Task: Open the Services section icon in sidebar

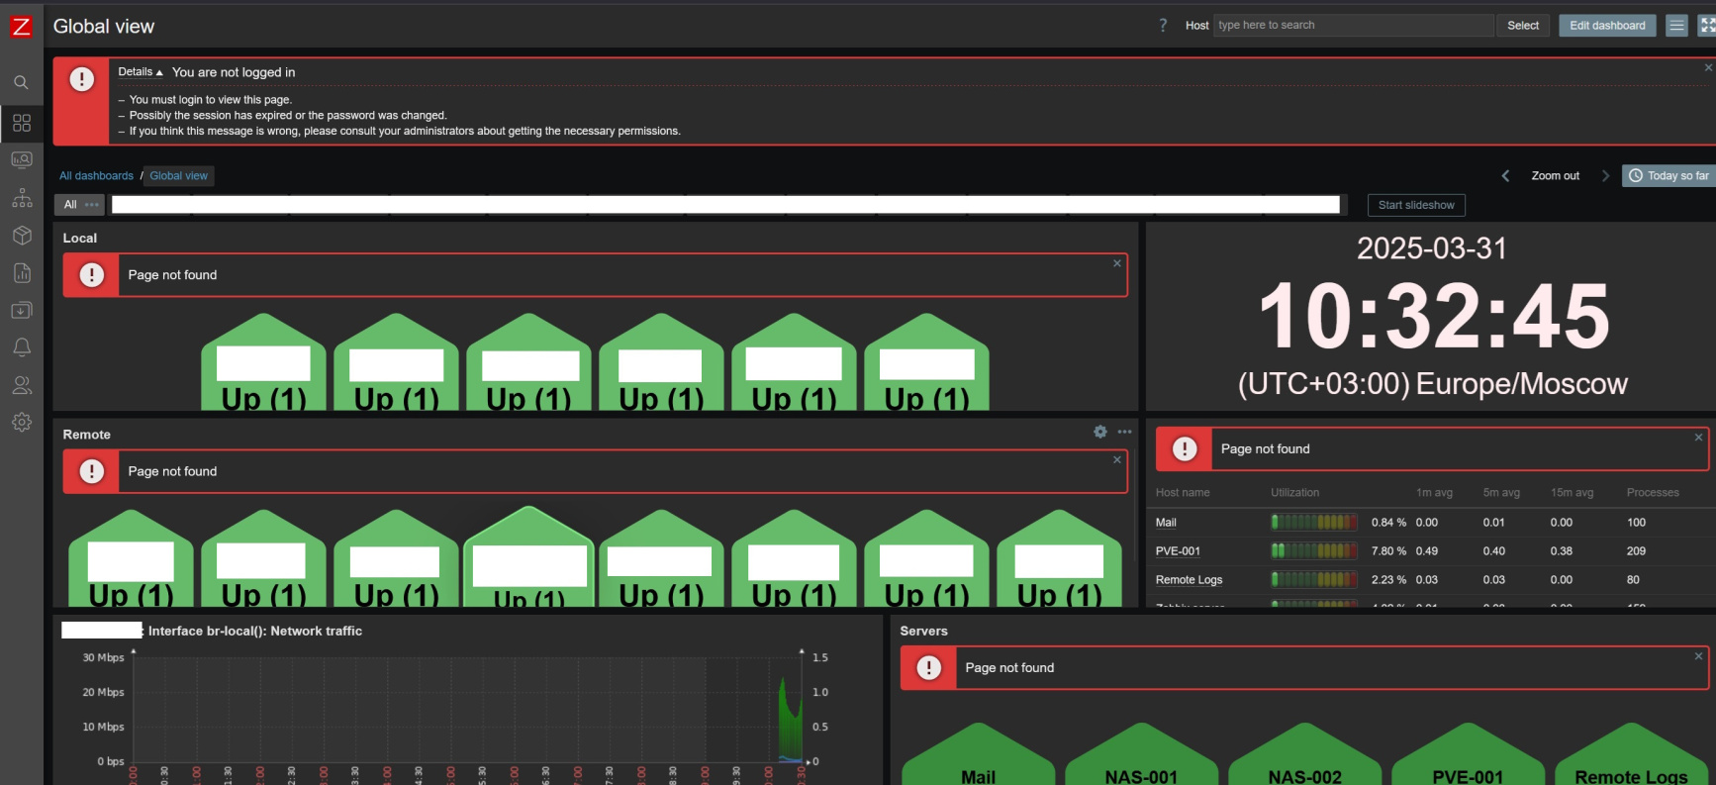Action: pyautogui.click(x=22, y=197)
